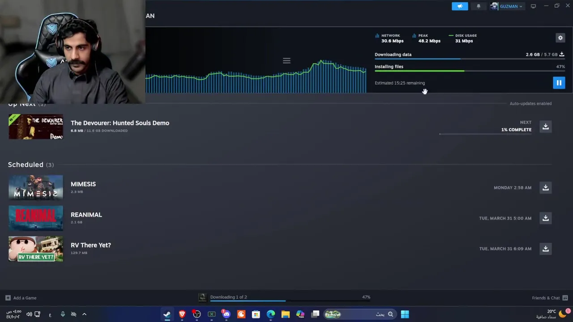The height and width of the screenshot is (322, 573).
Task: Open Brave browser from the taskbar
Action: [x=182, y=314]
